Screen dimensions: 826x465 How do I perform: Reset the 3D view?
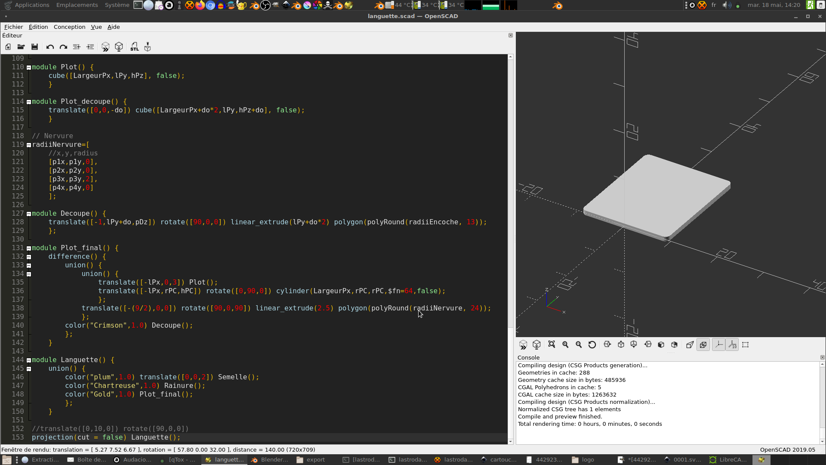592,345
